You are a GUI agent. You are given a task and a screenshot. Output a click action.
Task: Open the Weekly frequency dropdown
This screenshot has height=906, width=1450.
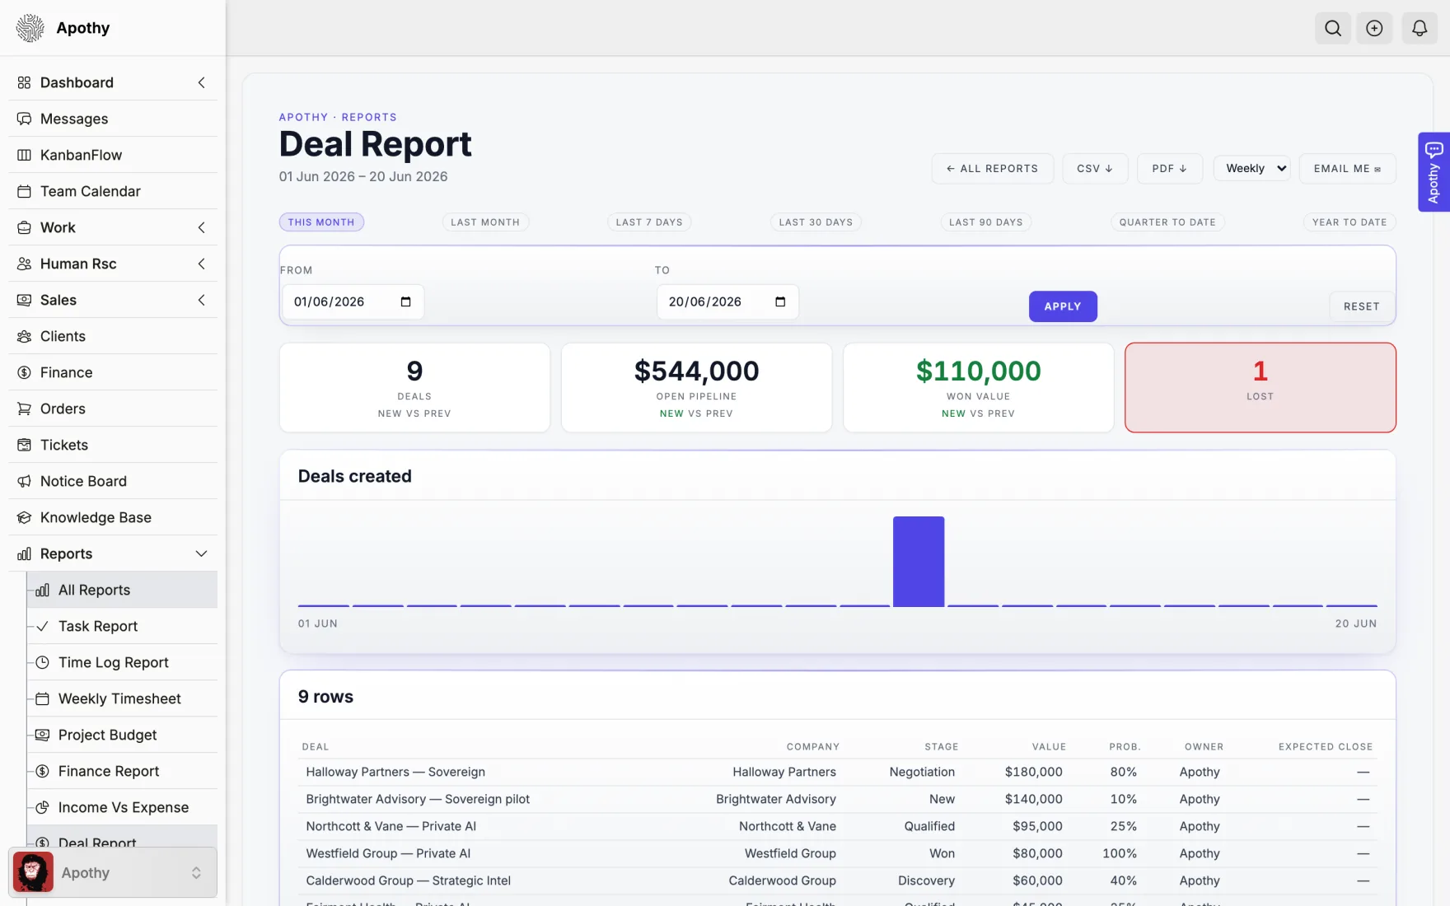pyautogui.click(x=1252, y=168)
